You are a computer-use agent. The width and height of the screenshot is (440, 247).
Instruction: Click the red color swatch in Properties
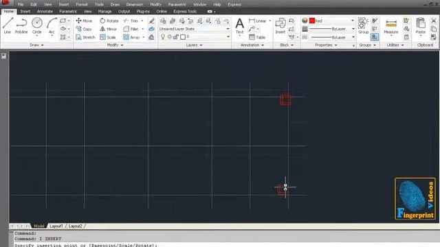312,21
